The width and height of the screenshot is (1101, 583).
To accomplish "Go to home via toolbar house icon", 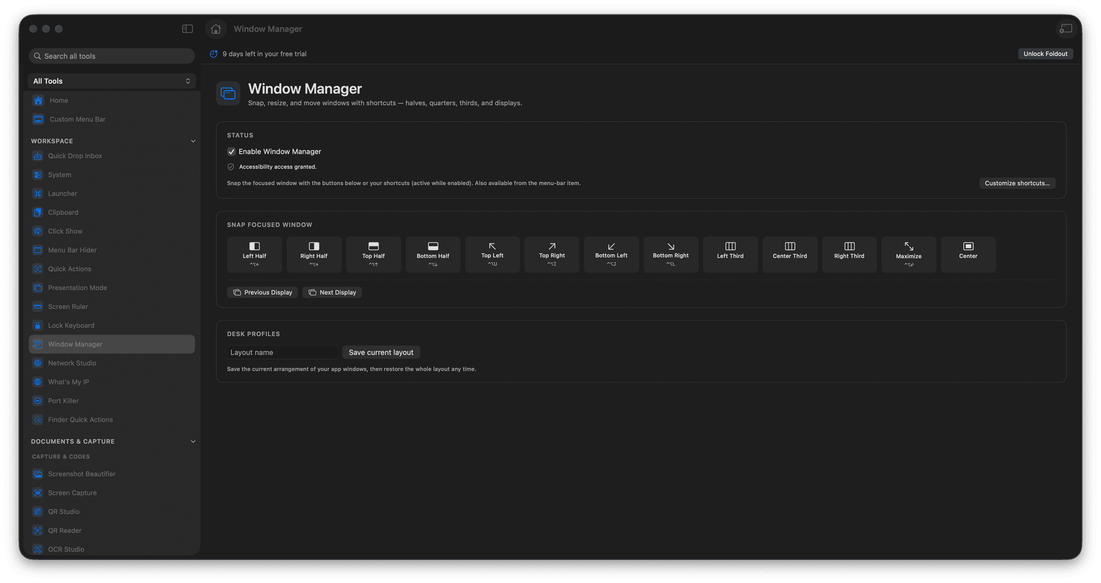I will (216, 29).
